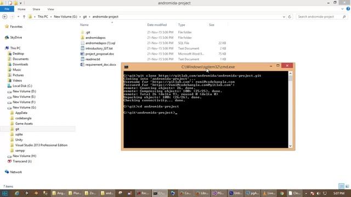Open the .git folder
This screenshot has height=197, width=351.
coord(88,32)
